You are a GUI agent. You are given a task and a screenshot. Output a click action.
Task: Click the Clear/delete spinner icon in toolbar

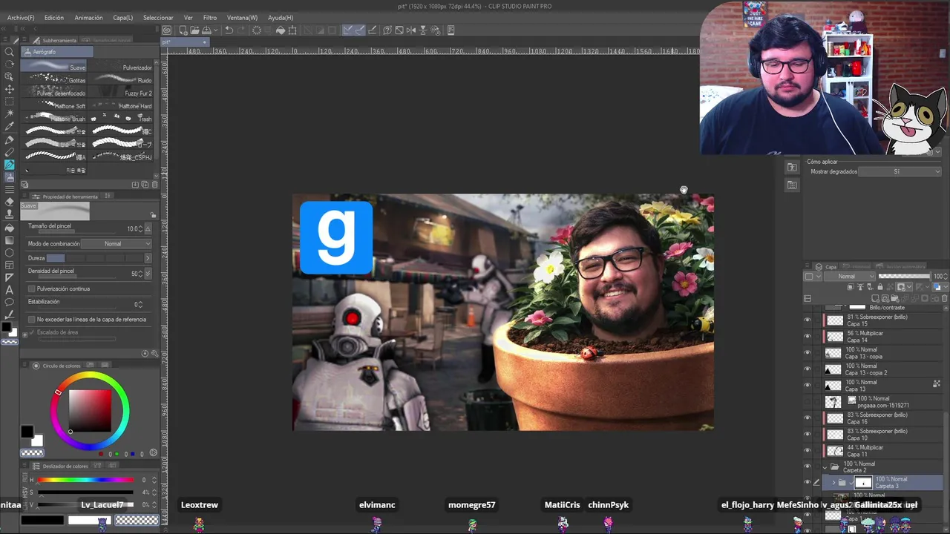point(257,30)
